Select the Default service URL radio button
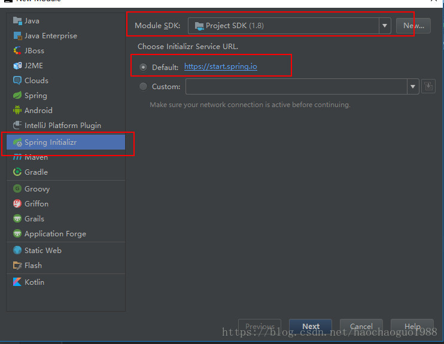 tap(143, 68)
